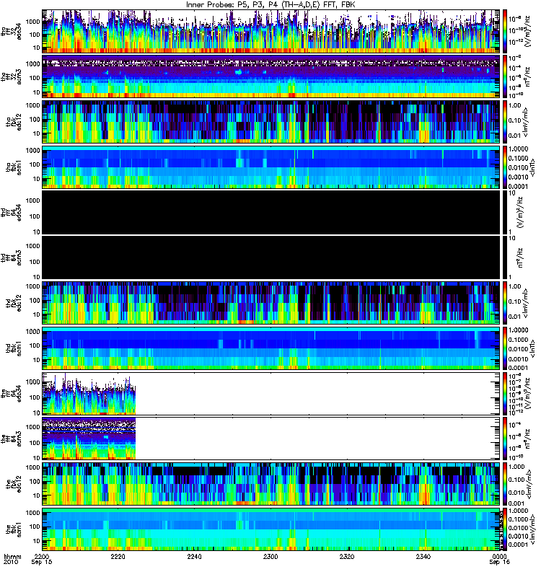This screenshot has width=541, height=577.
Task: Click the color bar of the fbk edc12 panel
Action: point(505,484)
